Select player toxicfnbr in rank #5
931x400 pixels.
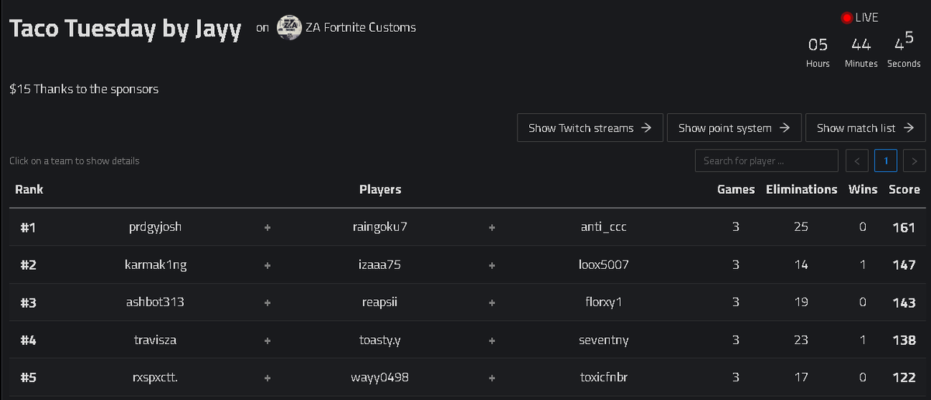(604, 378)
